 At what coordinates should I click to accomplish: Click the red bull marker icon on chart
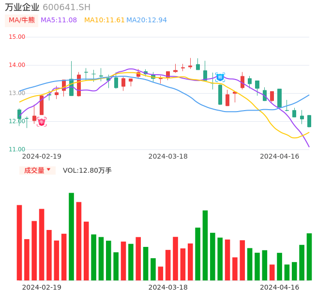pyautogui.click(x=42, y=122)
